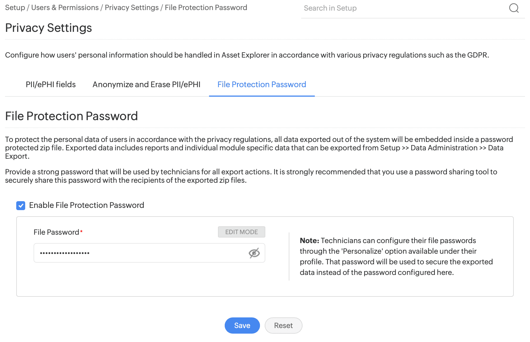Viewport: 530px width, 342px height.
Task: Toggle Enable File Protection Password checkbox
Action: 21,206
